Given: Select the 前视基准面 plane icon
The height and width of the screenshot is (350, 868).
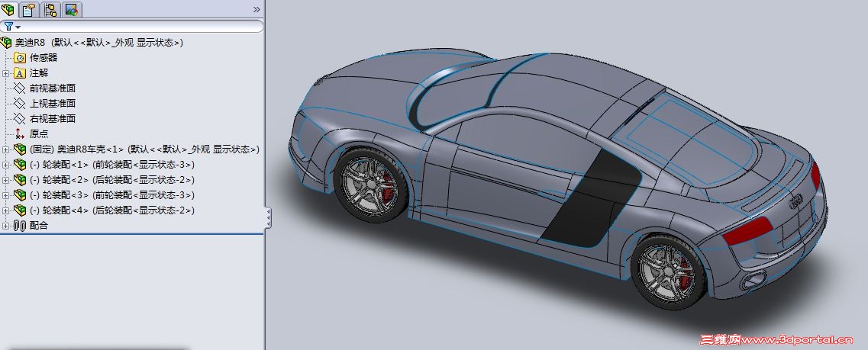Looking at the screenshot, I should point(20,88).
